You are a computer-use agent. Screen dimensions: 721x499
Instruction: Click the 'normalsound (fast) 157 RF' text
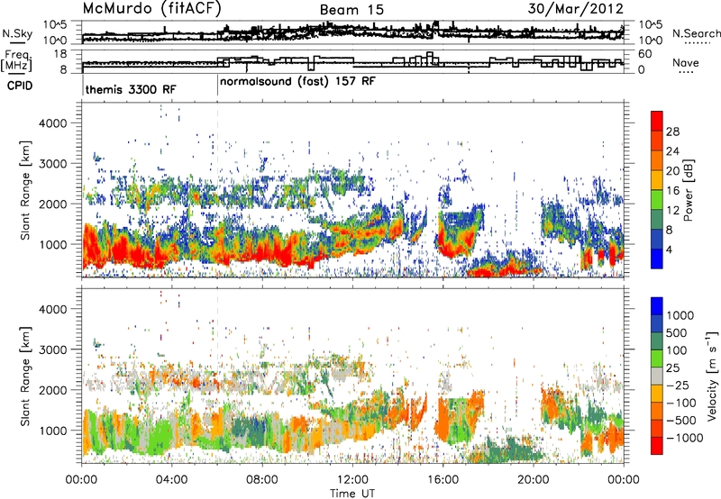pos(297,82)
